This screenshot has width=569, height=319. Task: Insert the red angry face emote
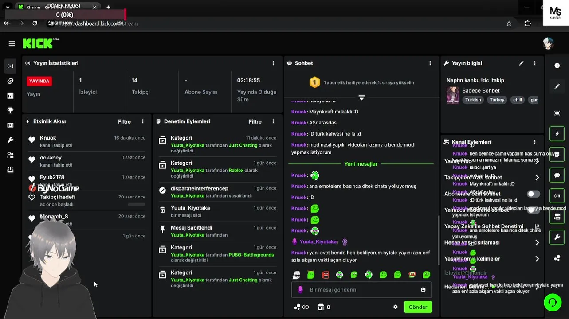click(326, 275)
